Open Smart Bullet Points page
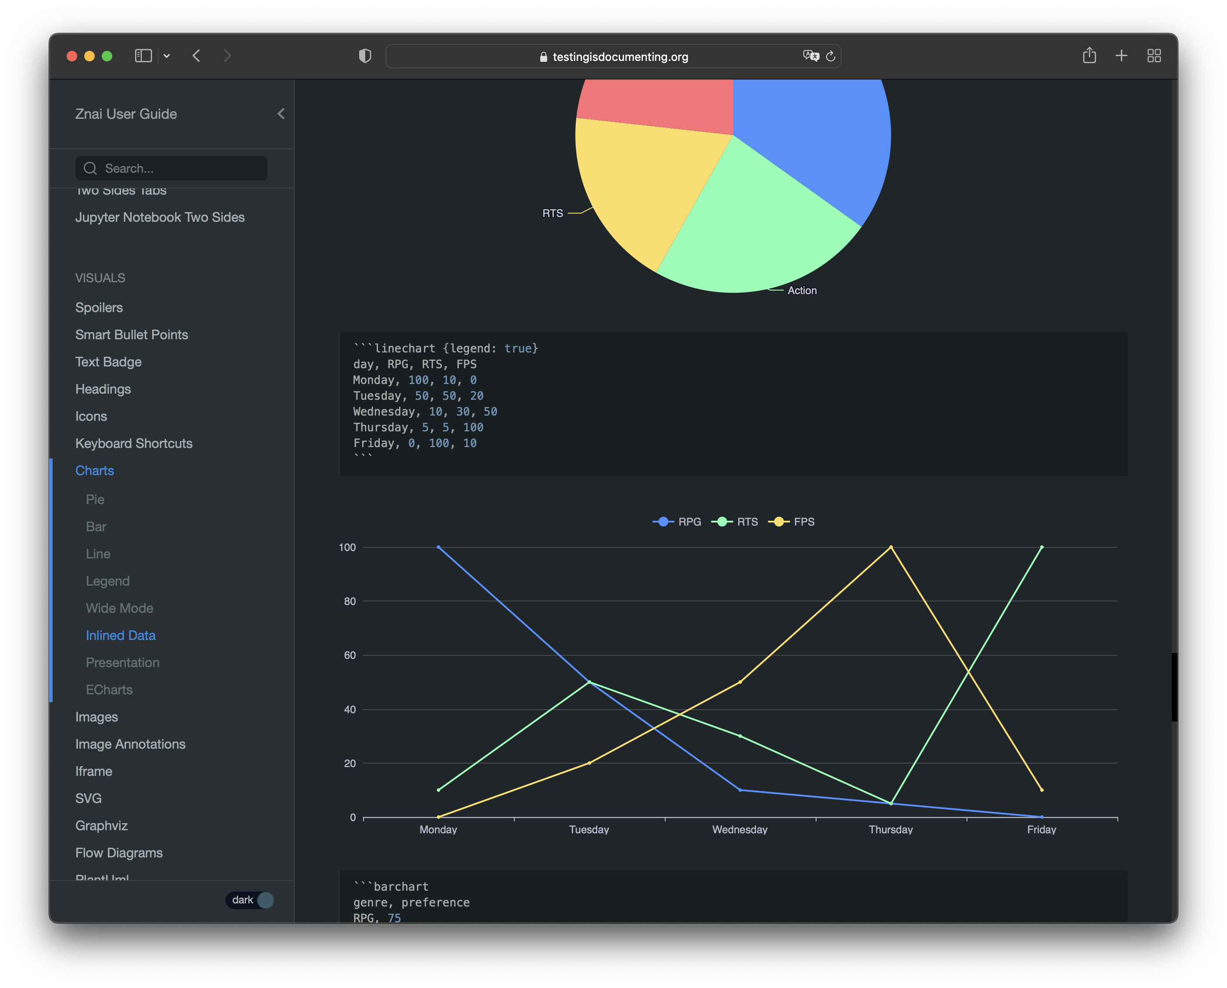This screenshot has height=988, width=1227. (132, 334)
